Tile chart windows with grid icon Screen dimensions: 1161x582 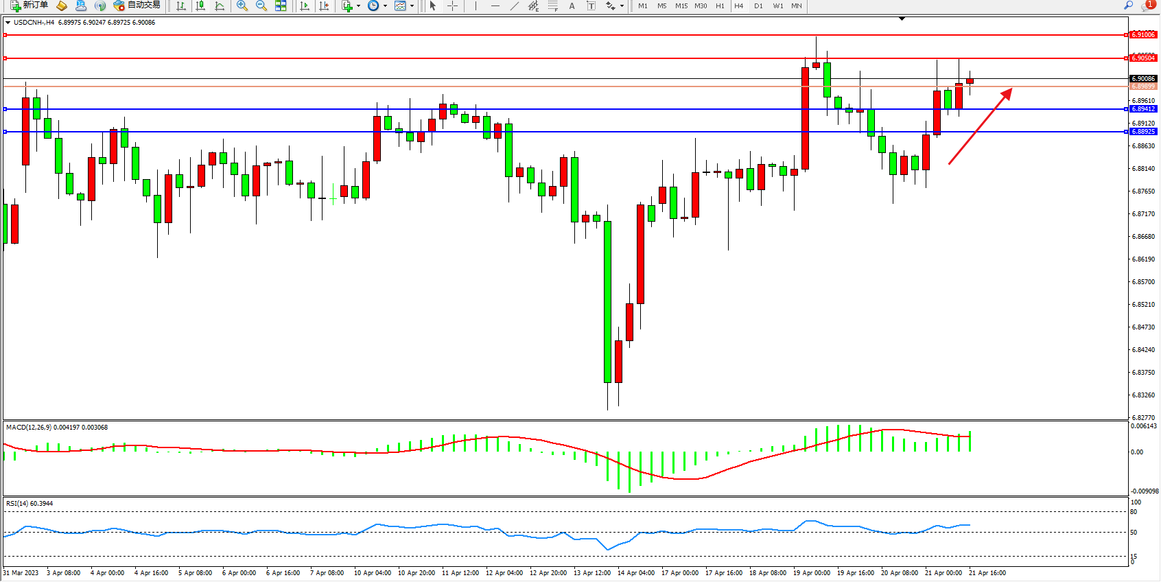(281, 5)
